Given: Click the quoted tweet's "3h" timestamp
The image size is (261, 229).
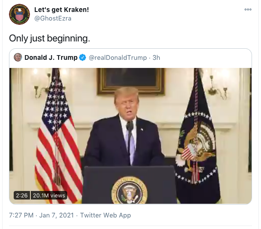Looking at the screenshot, I should pos(156,58).
